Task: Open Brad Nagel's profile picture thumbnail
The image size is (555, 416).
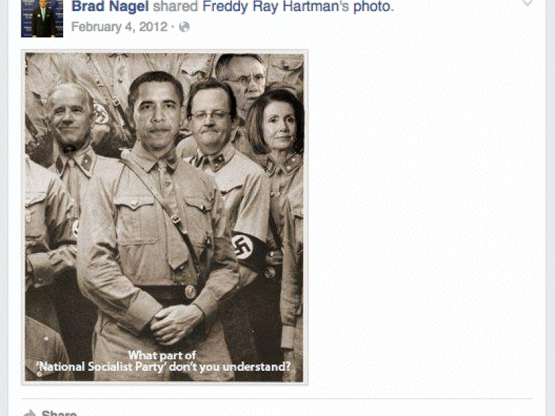Action: tap(42, 19)
